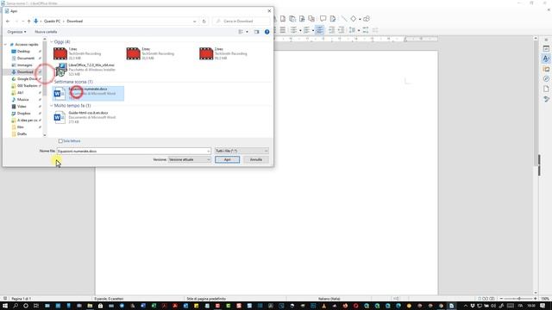The image size is (552, 310).
Task: Open the Gallery deck in Writer sidebar
Action: pyautogui.click(x=546, y=69)
